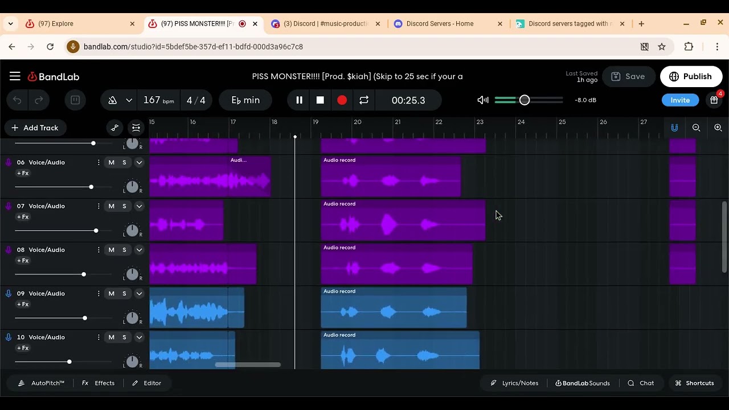The image size is (729, 410).
Task: Toggle the magnet snap-to-grid icon
Action: [674, 128]
